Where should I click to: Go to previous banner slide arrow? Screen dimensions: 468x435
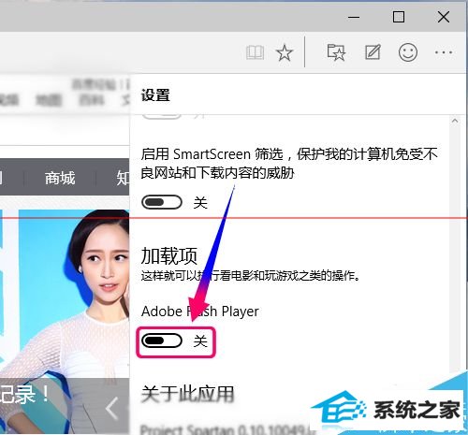[112, 409]
